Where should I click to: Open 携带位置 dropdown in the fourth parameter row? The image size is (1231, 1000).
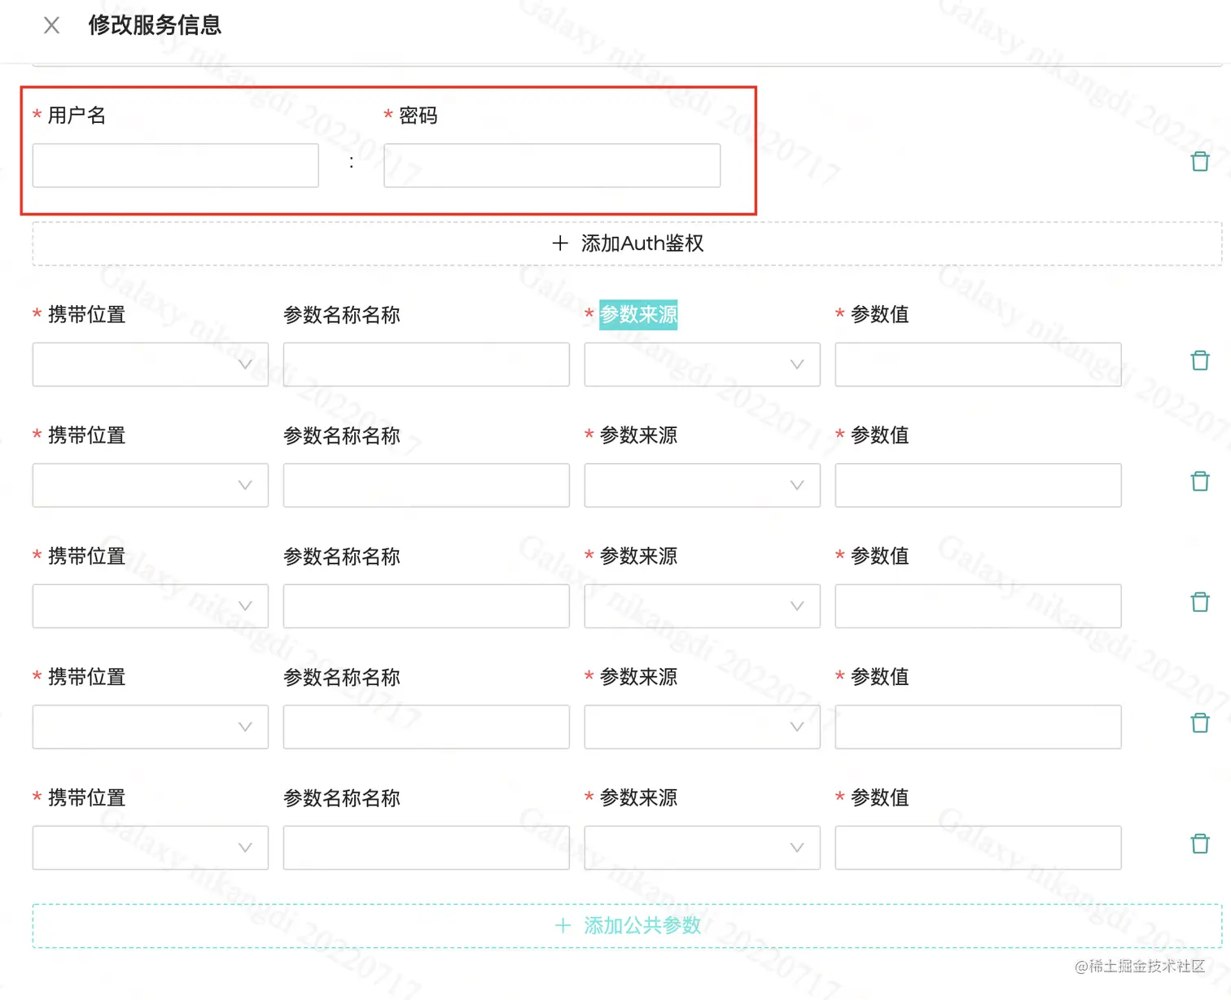[x=151, y=727]
